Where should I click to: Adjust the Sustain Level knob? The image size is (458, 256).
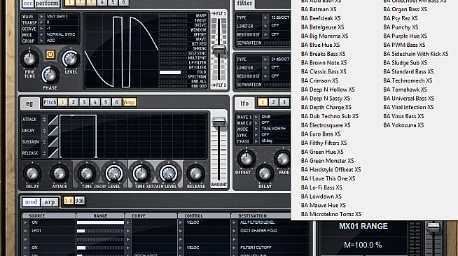pyautogui.click(x=168, y=173)
